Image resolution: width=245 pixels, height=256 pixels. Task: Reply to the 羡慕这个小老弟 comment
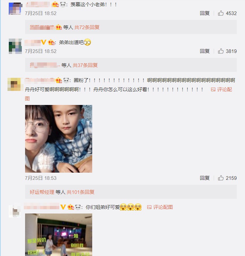coord(205,13)
